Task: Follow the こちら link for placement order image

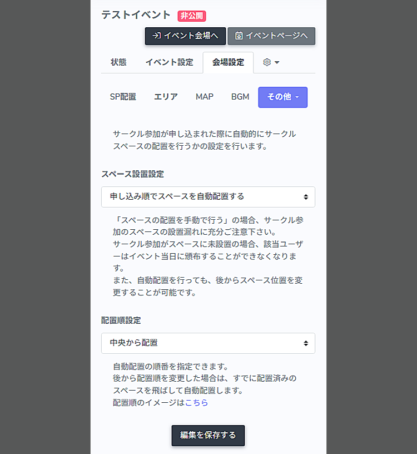Action: [x=196, y=402]
